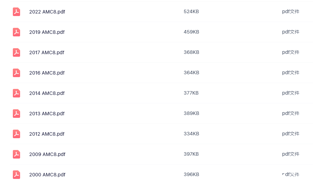The height and width of the screenshot is (182, 313).
Task: Click the PDF icon of 2000 AMC8.pdf
Action: pos(16,174)
